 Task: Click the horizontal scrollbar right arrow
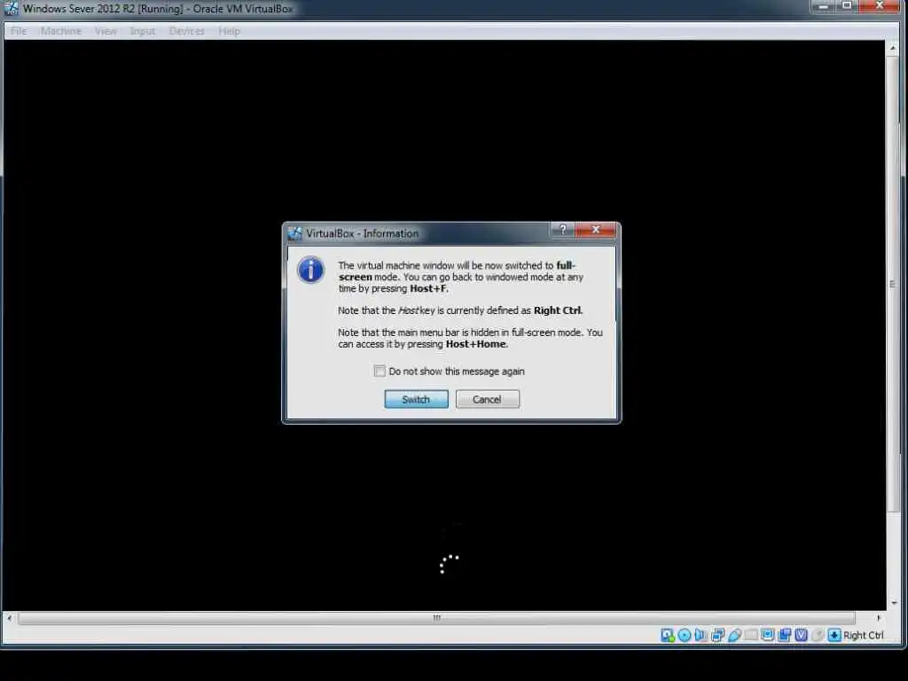tap(879, 618)
